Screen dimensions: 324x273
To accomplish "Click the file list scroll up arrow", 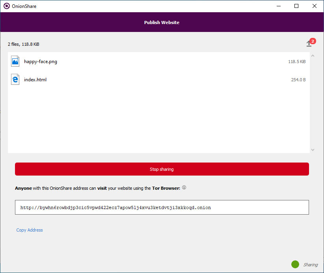I will [313, 56].
